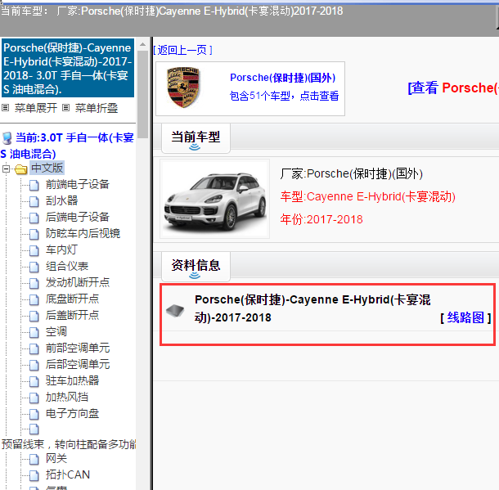Image resolution: width=499 pixels, height=490 pixels.
Task: Open 拓扑CAN in the tree
Action: (67, 474)
